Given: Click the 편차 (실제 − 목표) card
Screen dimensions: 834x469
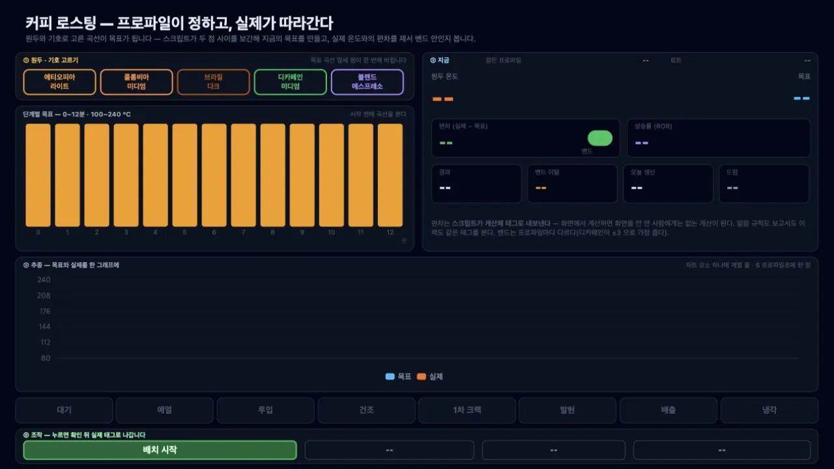Looking at the screenshot, I should point(525,138).
